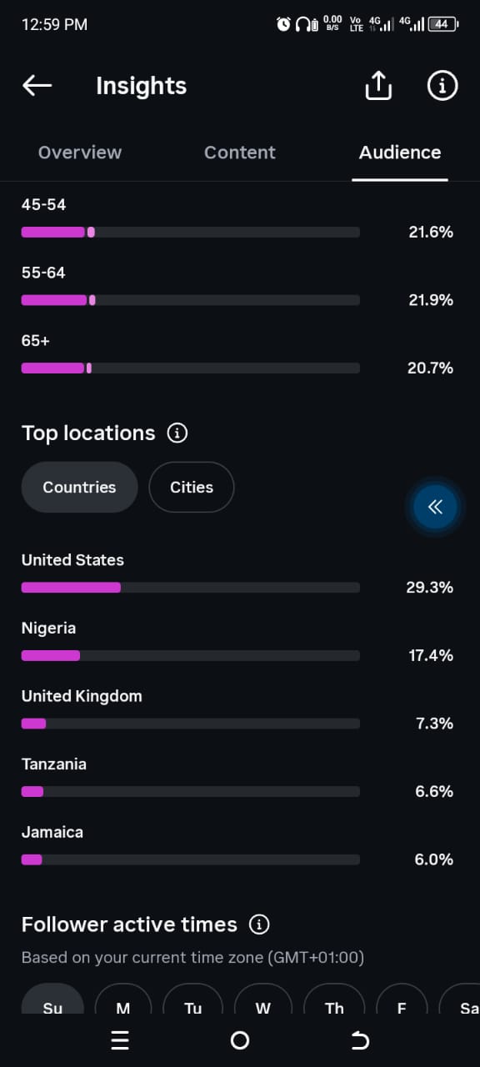This screenshot has width=480, height=1067.
Task: Tap the back arrow next to Insights
Action: click(37, 85)
